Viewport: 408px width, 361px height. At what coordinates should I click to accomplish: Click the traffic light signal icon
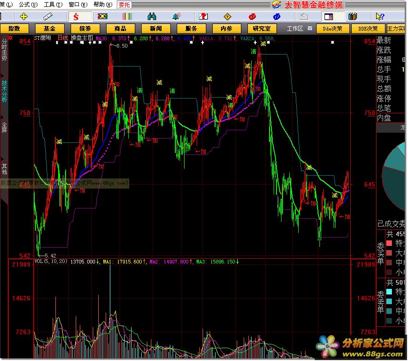(102, 17)
